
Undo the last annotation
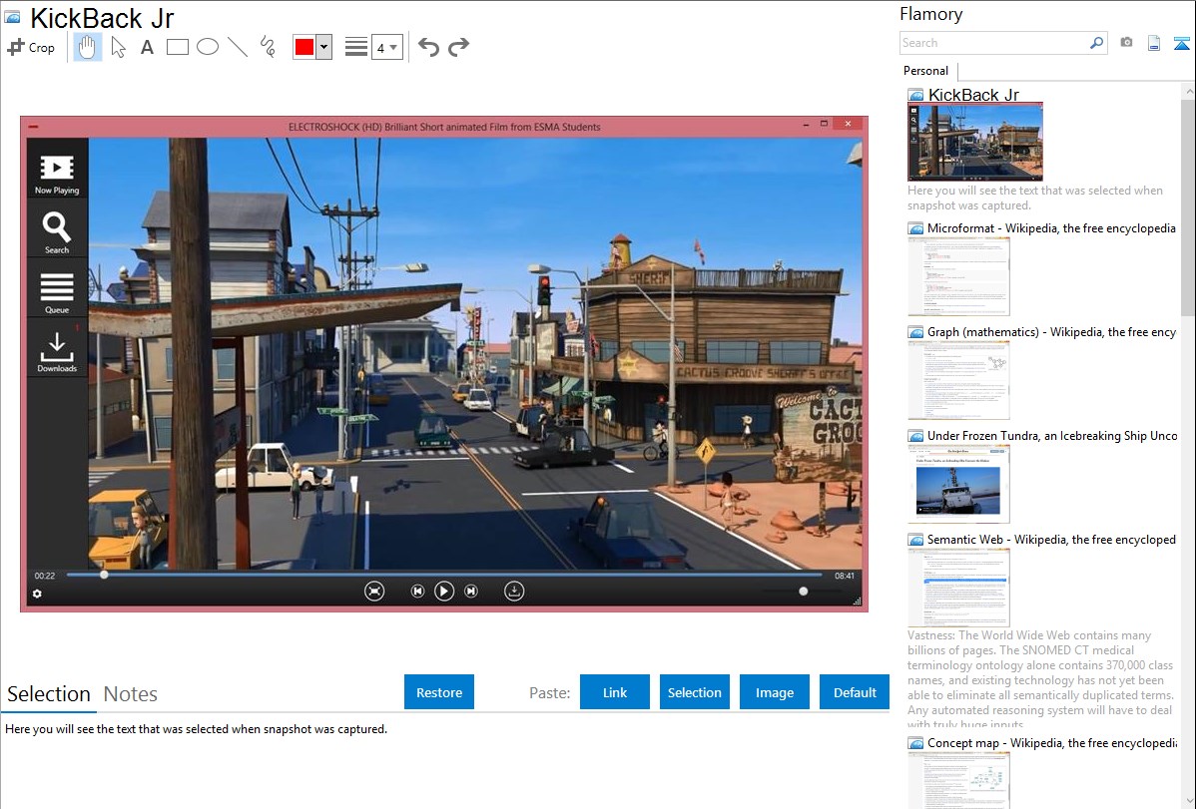pyautogui.click(x=428, y=47)
